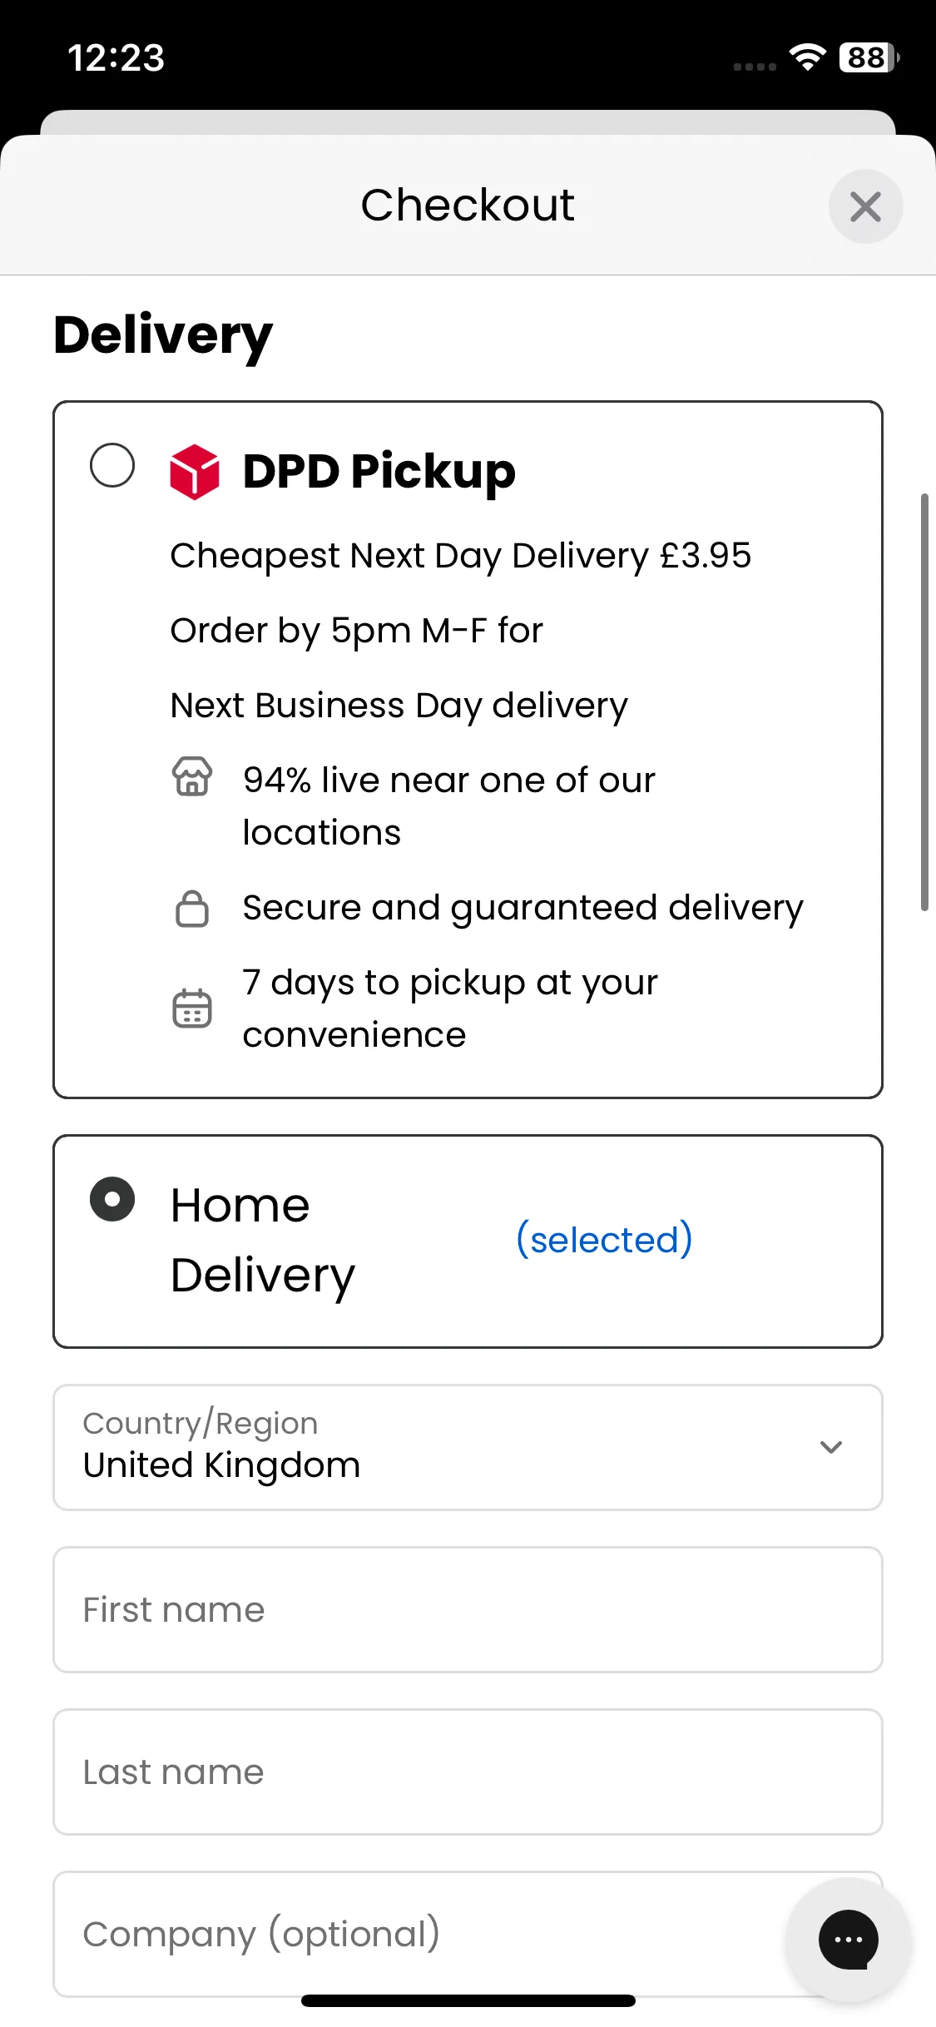Tap the Wi-Fi status icon
The width and height of the screenshot is (936, 2027).
(x=807, y=57)
